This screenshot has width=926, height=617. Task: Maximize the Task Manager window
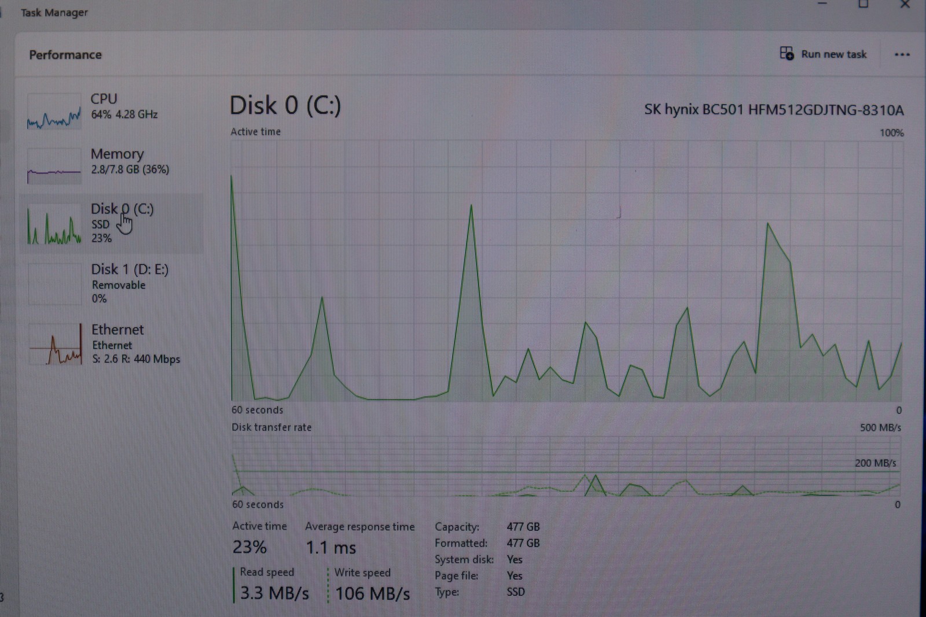point(863,4)
